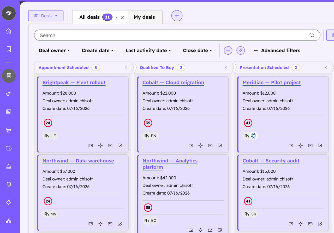Click AI sparkle icon on Brightpeak card
334x233 pixels.
(100, 145)
